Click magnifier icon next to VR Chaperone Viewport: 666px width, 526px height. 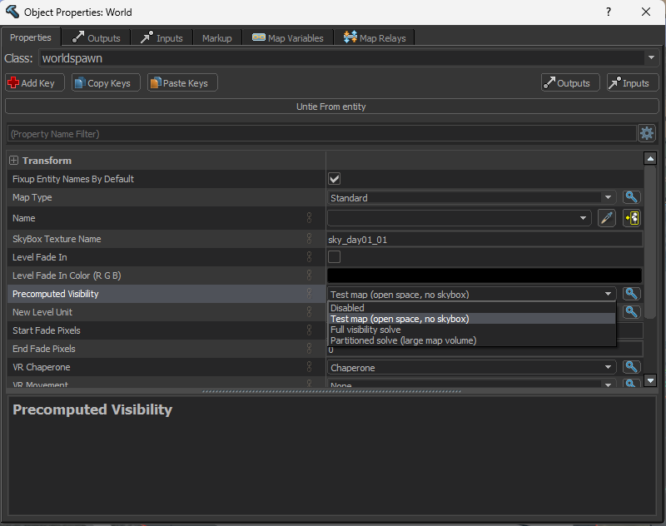click(631, 367)
